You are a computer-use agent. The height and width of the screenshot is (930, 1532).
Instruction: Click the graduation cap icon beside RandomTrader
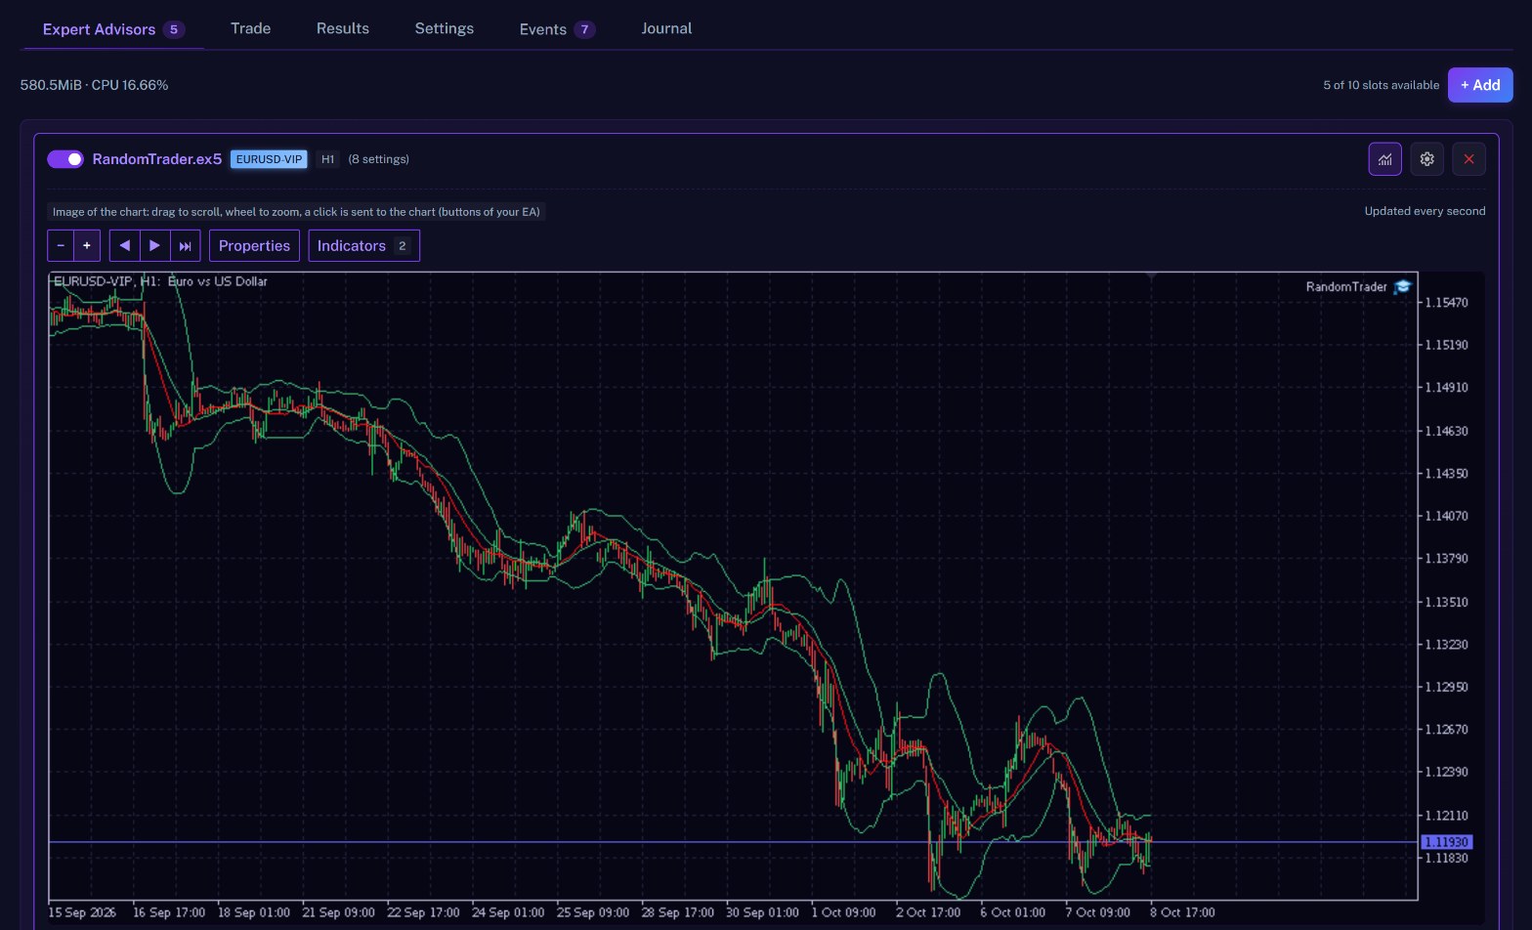point(1403,286)
